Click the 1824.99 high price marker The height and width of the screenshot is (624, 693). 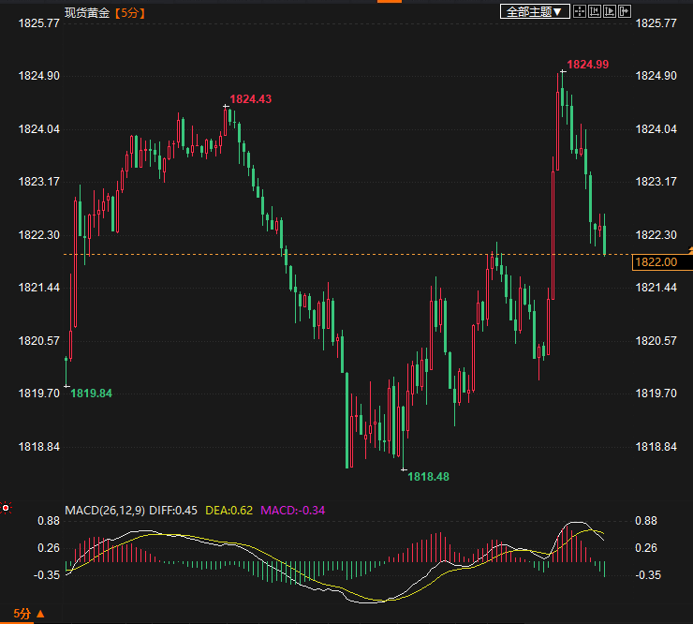click(587, 65)
